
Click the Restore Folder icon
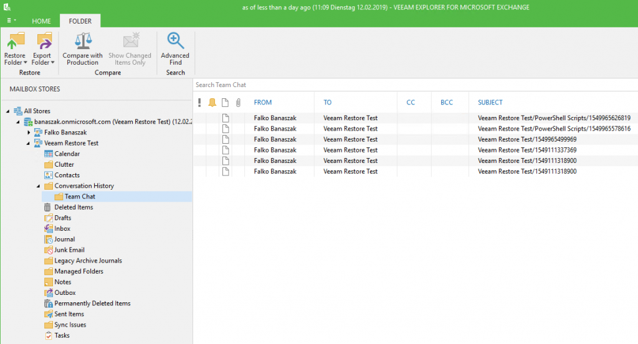16,41
